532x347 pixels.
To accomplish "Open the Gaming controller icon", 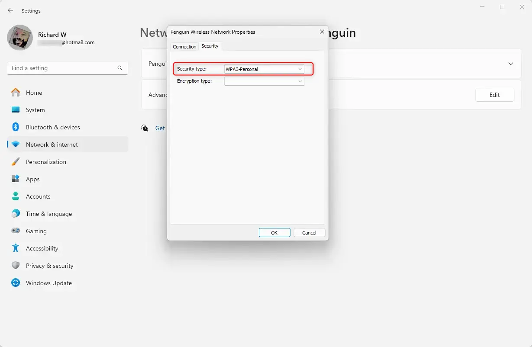I will coord(16,231).
